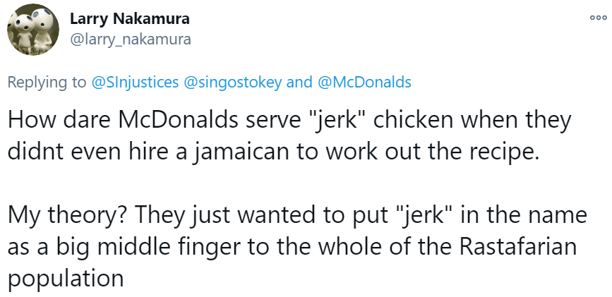This screenshot has height=297, width=612.
Task: Visit the @singostokey profile mention
Action: (232, 82)
